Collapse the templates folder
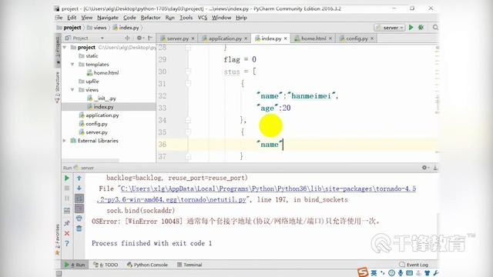Viewport: 493px width, 277px height. [72, 65]
